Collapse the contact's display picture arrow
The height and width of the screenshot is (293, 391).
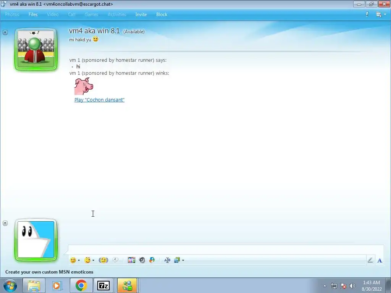(x=5, y=32)
